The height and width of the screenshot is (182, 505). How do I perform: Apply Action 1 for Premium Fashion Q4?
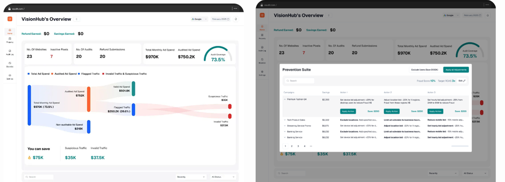click(348, 111)
